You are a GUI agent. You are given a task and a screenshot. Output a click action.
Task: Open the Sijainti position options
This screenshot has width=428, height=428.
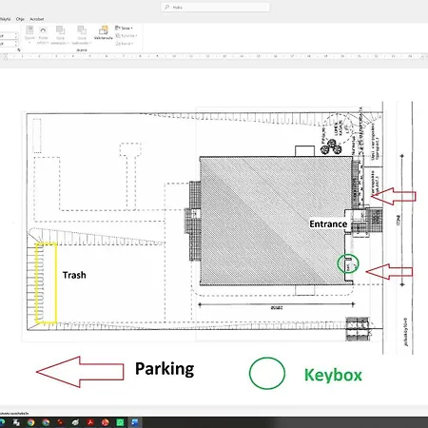[29, 34]
